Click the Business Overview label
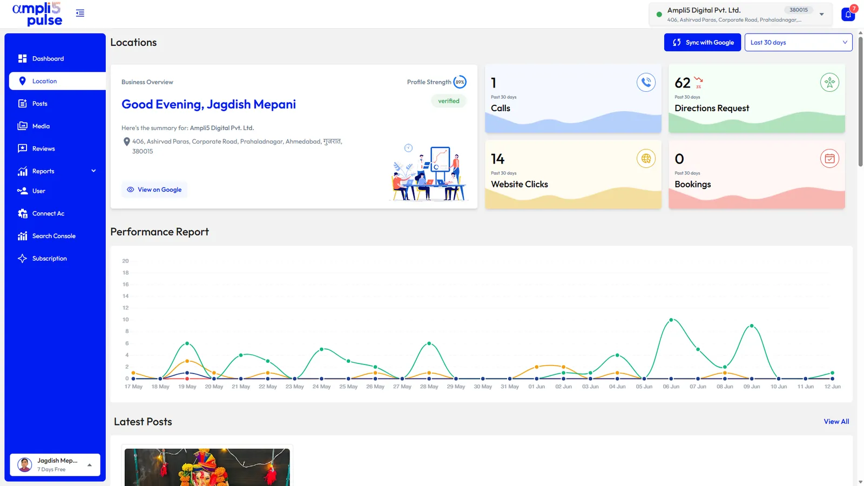The image size is (864, 486). coord(147,82)
